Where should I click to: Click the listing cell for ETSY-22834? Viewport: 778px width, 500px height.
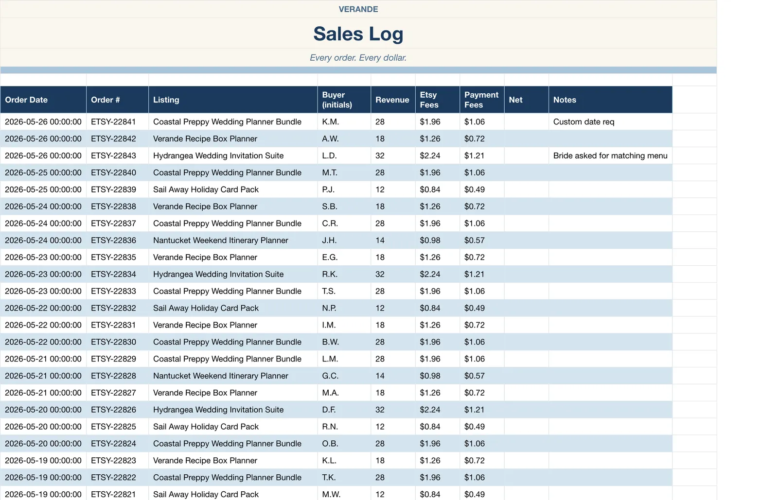tap(233, 274)
